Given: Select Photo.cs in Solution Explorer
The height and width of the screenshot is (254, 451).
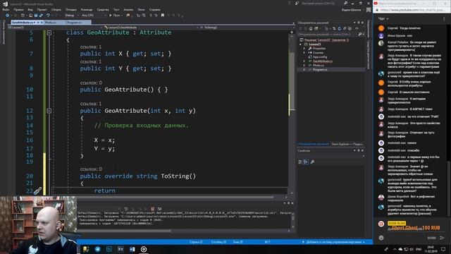Looking at the screenshot, I should pyautogui.click(x=318, y=66).
